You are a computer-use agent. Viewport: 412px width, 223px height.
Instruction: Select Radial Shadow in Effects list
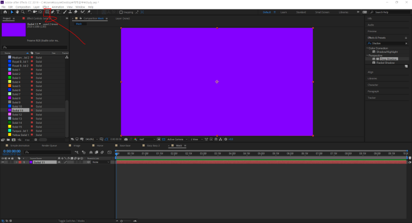click(x=385, y=63)
